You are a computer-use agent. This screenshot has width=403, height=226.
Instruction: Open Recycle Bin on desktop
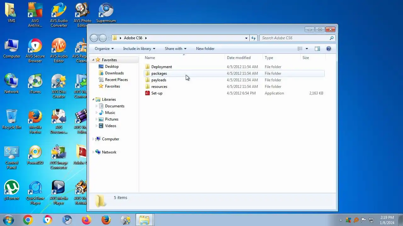[12, 119]
